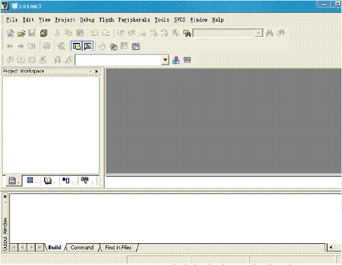Toggle the Output Window button
Screen dimensions: 342x265
point(87,46)
